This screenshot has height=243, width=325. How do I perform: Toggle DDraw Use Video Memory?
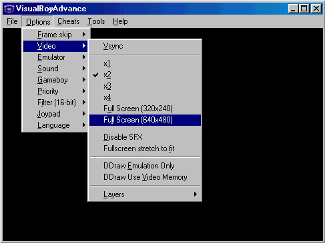pos(145,177)
